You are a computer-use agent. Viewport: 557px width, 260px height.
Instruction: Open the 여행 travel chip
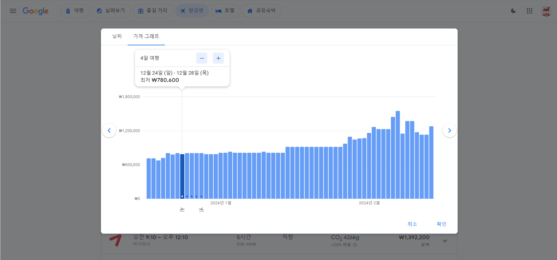tap(75, 11)
